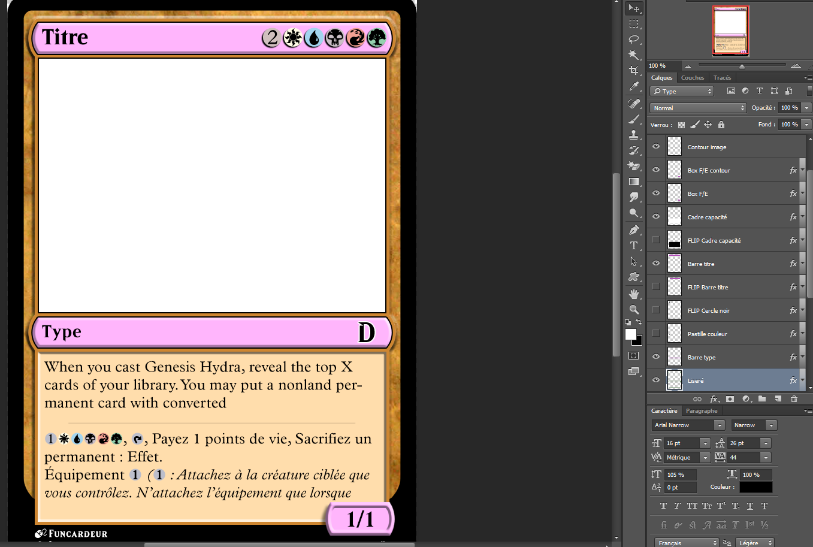The height and width of the screenshot is (547, 813).
Task: Switch to the Couches tab
Action: click(x=693, y=78)
